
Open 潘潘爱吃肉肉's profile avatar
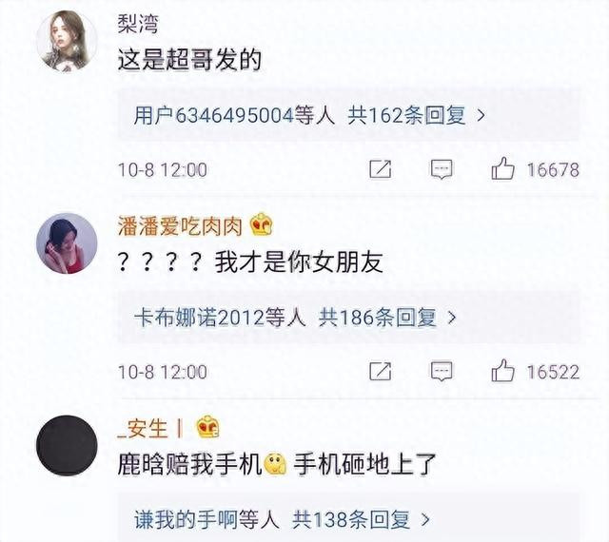[67, 243]
